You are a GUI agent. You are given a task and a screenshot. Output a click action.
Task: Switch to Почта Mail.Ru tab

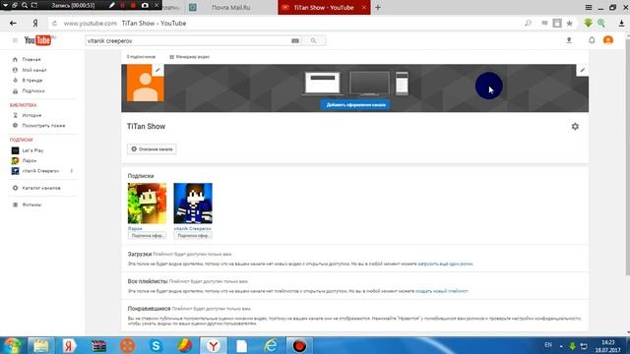231,7
